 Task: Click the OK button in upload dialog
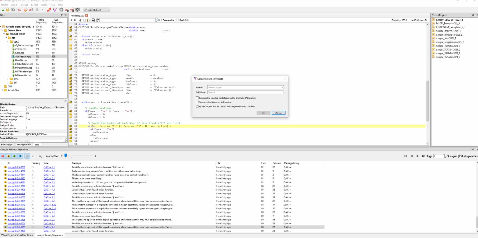[x=263, y=113]
